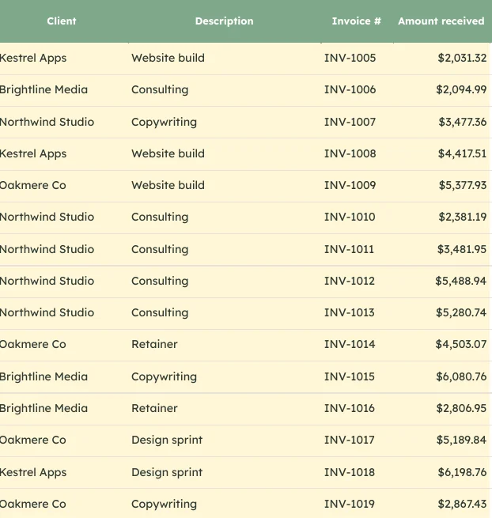Click the Description column header

[x=225, y=21]
